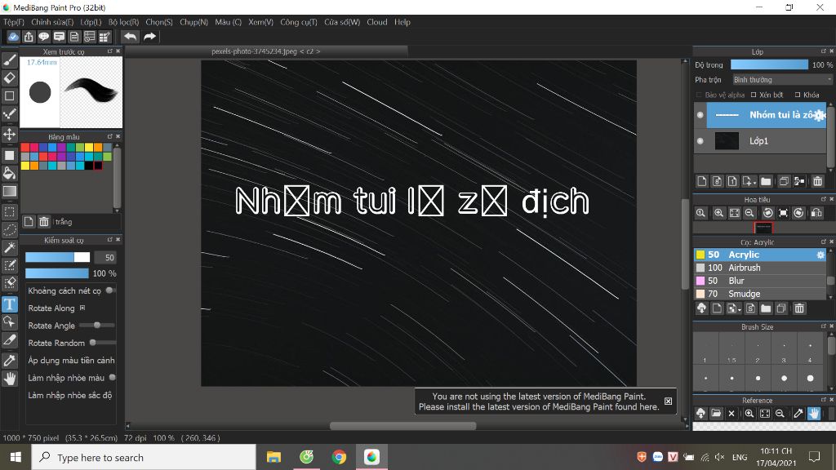Viewport: 836px width, 470px height.
Task: Select the Hand tool in left toolbar
Action: pos(10,379)
